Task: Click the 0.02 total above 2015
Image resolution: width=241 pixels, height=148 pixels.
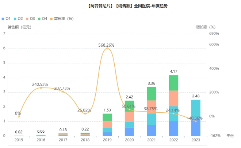Action: pyautogui.click(x=19, y=132)
